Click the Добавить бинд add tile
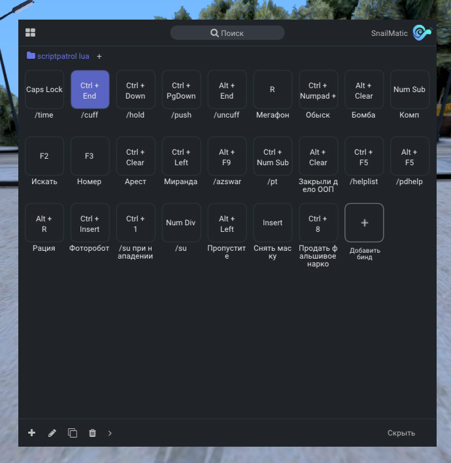 click(x=364, y=223)
